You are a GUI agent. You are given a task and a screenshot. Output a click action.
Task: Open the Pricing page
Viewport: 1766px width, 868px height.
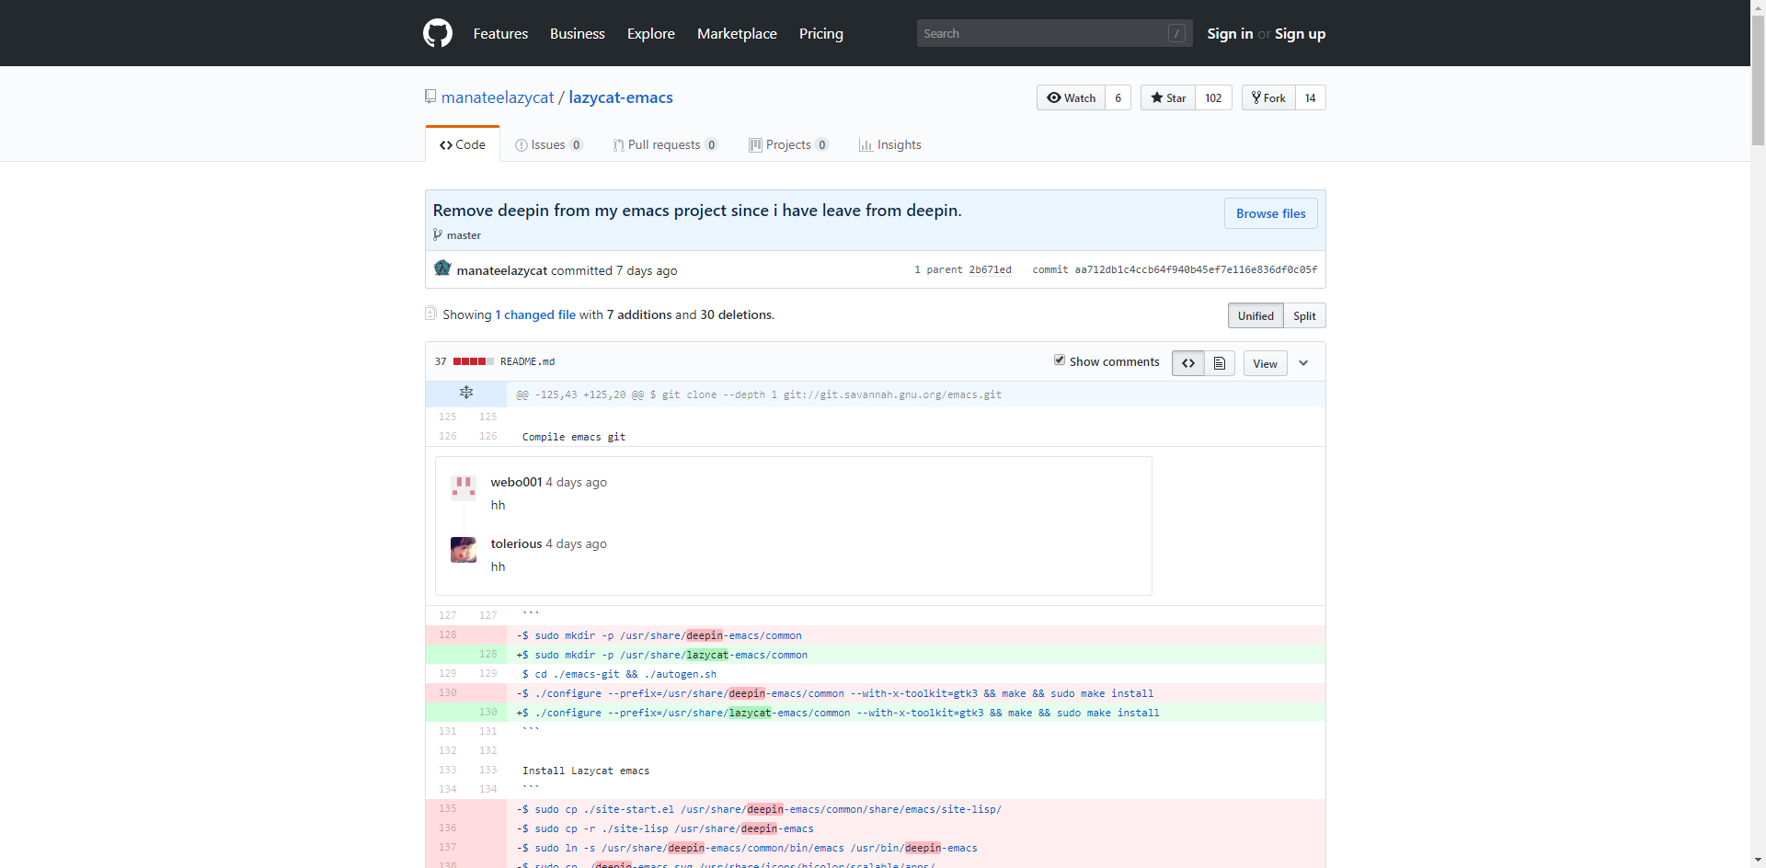(x=821, y=34)
